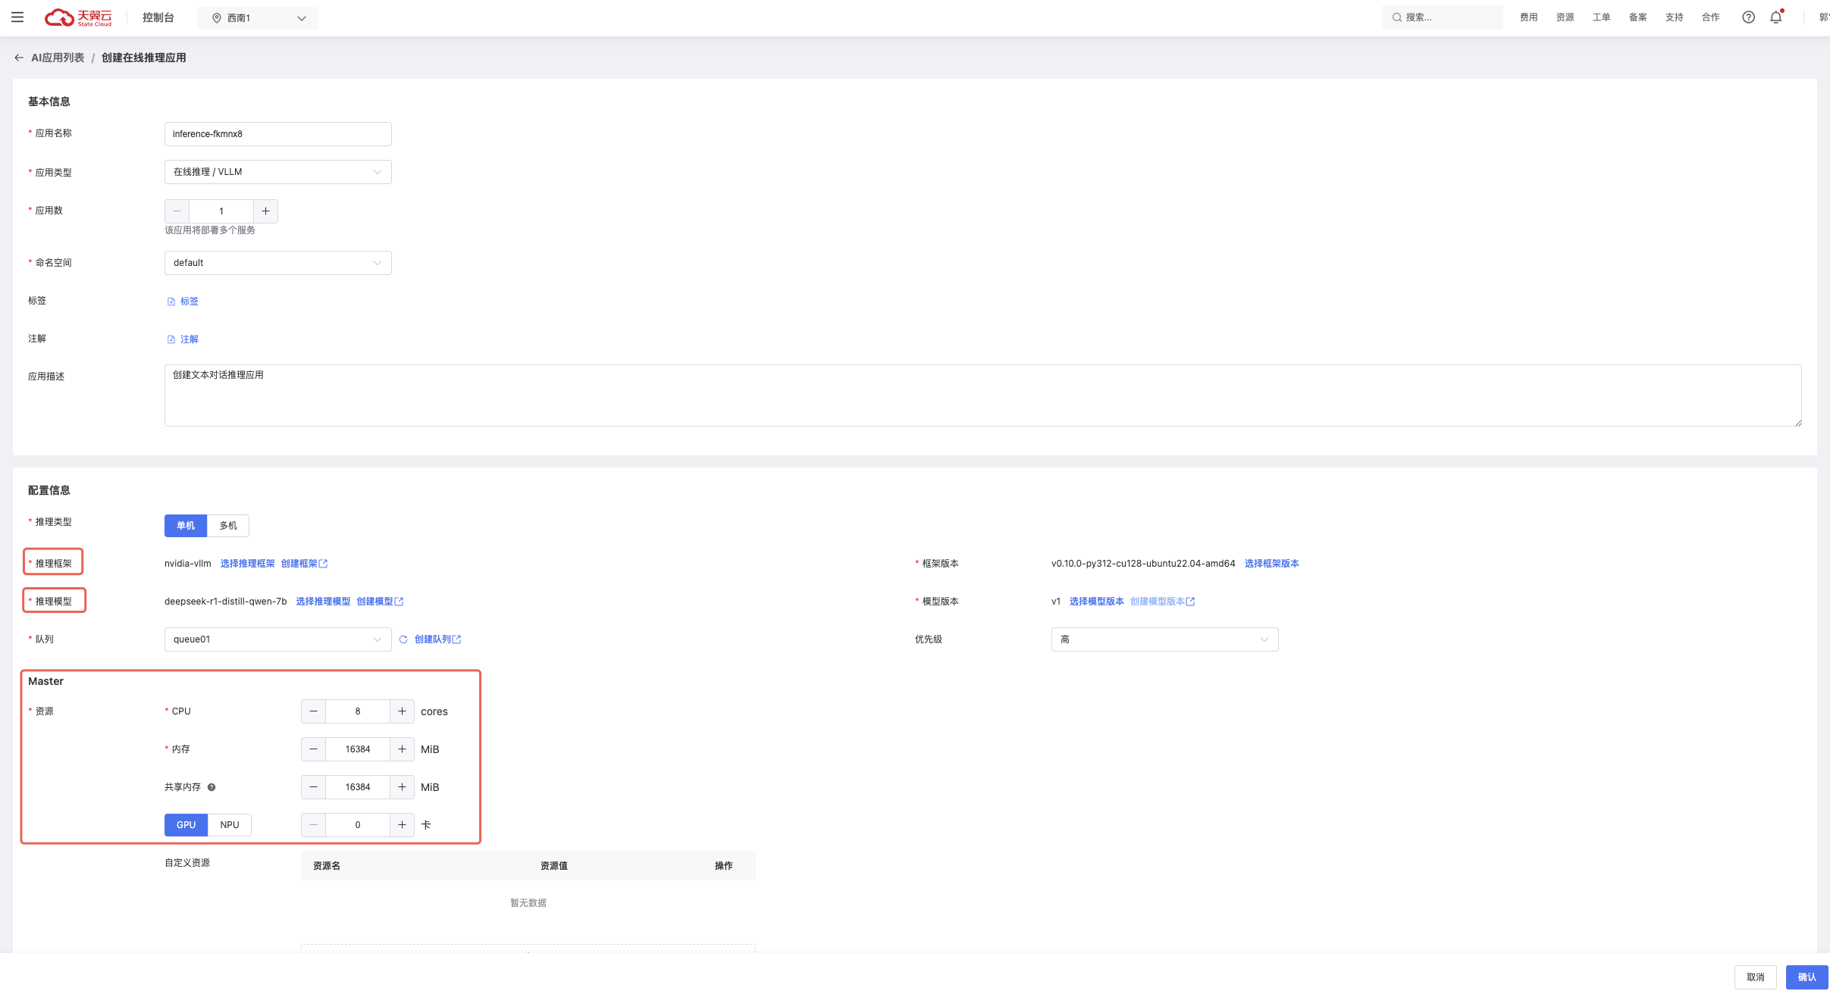Viewport: 1830px width, 991px height.
Task: Click the refresh queue icon
Action: pos(403,639)
